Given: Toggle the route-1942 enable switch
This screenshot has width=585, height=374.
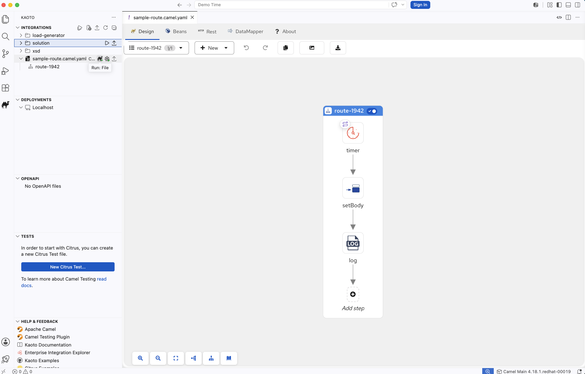Looking at the screenshot, I should point(372,111).
